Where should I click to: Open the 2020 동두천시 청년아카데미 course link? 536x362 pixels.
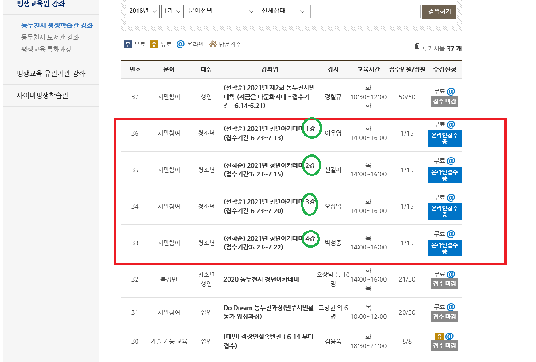[x=268, y=279]
